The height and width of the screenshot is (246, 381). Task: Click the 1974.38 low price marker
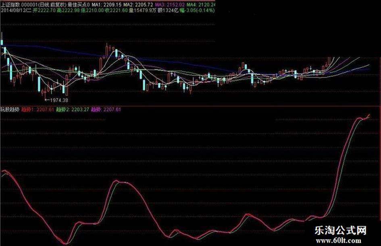click(56, 100)
